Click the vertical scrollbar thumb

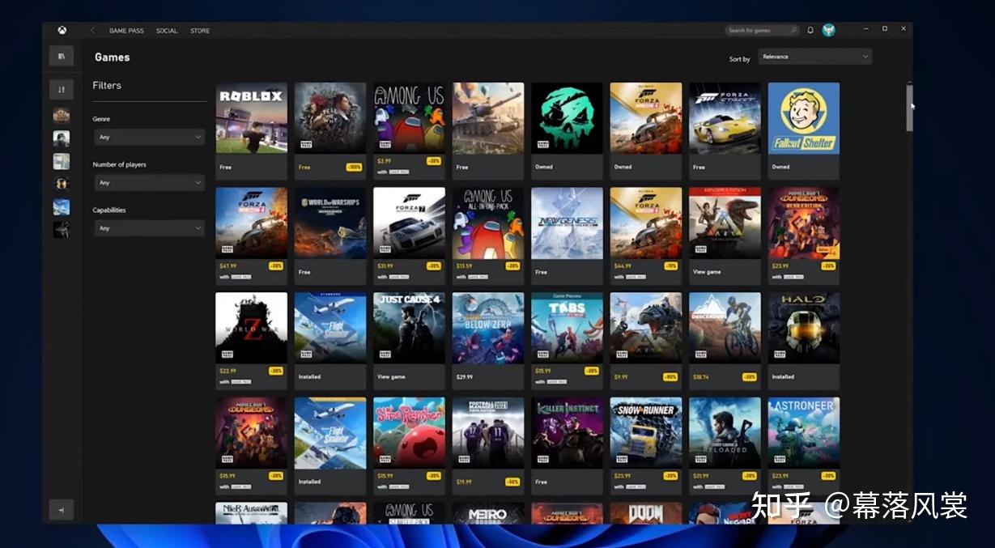(x=910, y=108)
